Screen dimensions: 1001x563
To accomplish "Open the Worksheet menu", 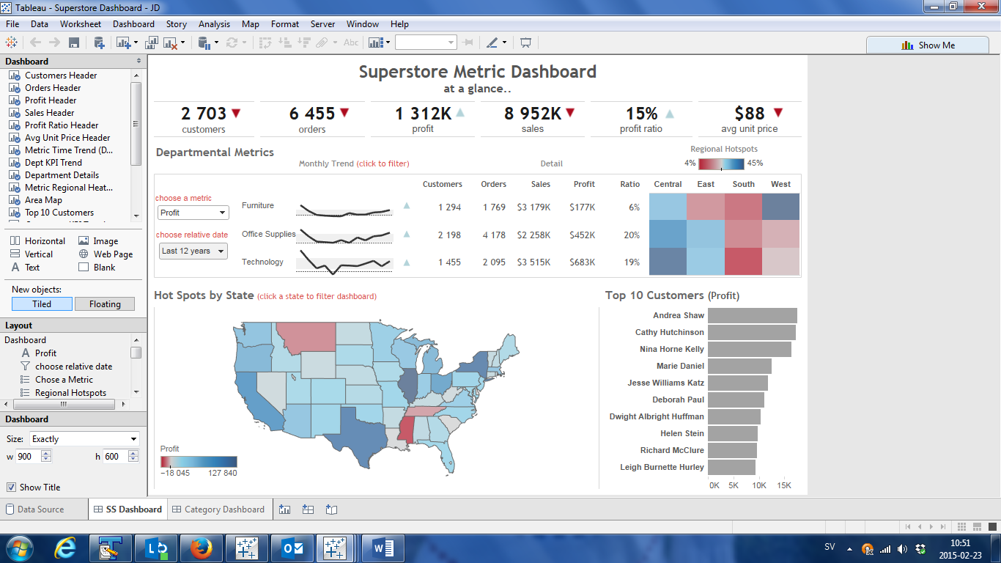I will tap(81, 24).
